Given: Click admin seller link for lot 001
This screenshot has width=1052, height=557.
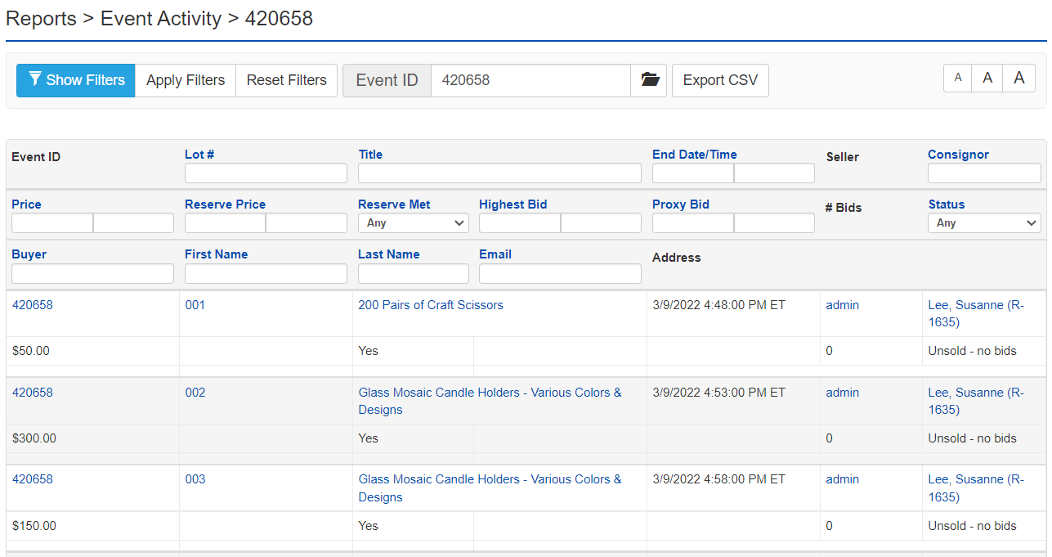Looking at the screenshot, I should [843, 305].
